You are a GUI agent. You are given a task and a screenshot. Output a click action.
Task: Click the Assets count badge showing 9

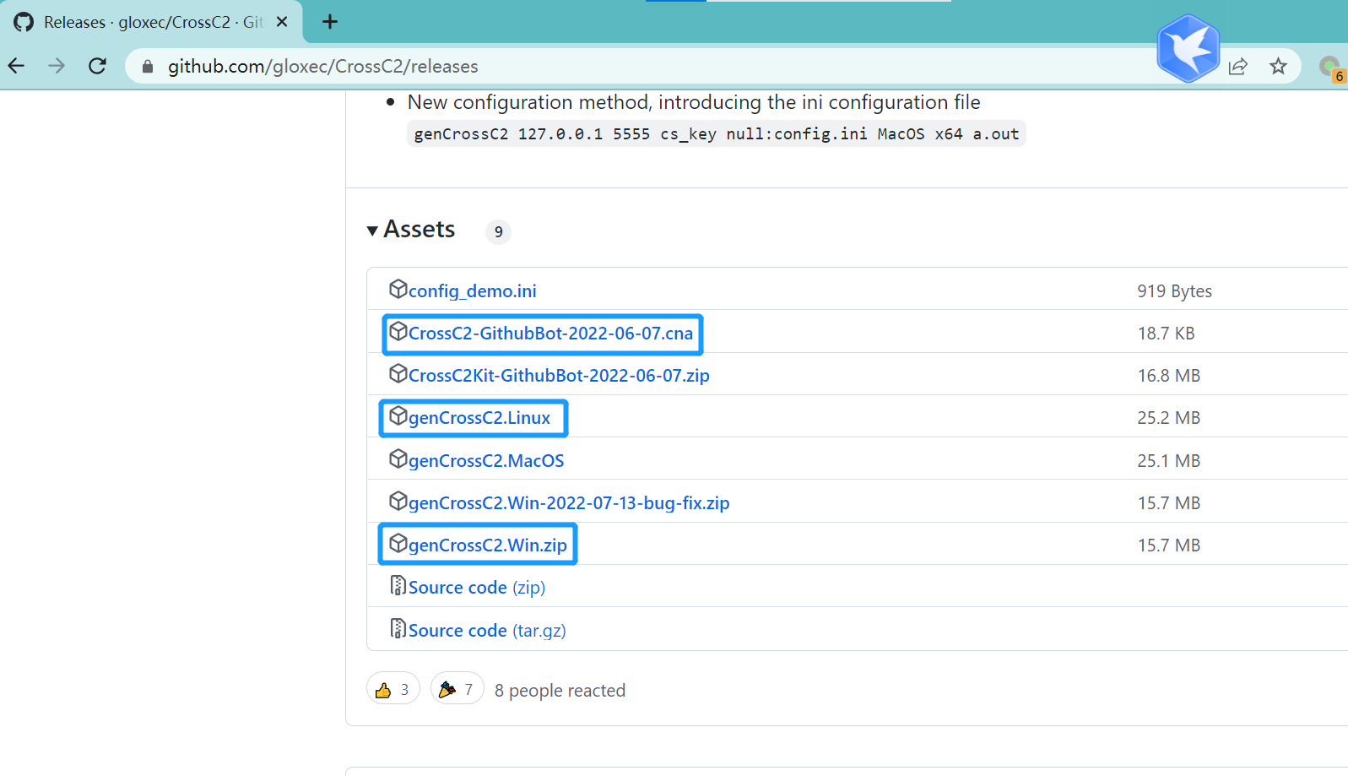498,231
